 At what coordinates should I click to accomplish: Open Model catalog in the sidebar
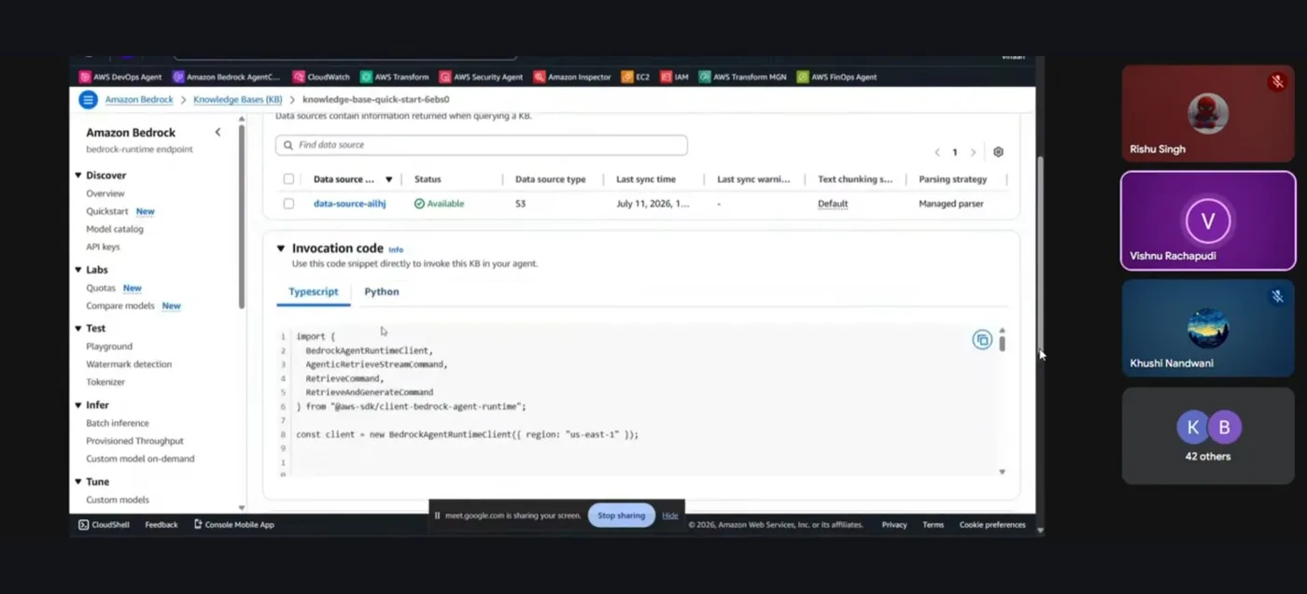pos(115,229)
